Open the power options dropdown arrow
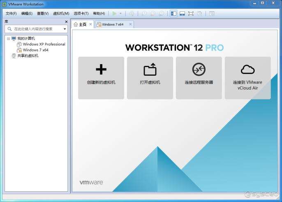 tap(121, 14)
